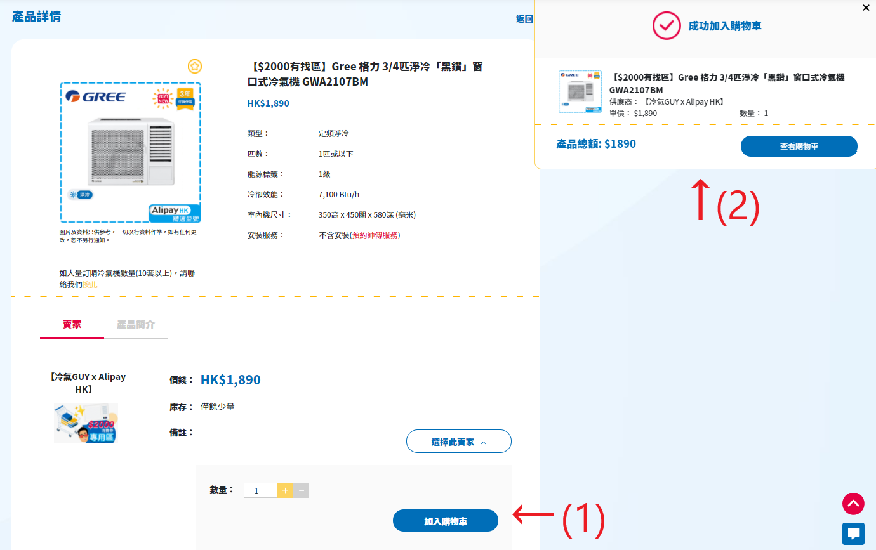Click 加入購物車 add-to-cart button

point(446,521)
